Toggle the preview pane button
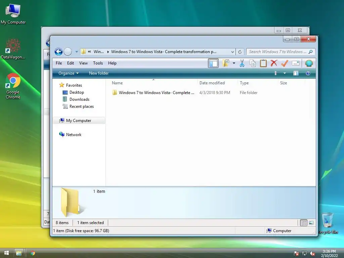344x258 pixels. [x=296, y=73]
